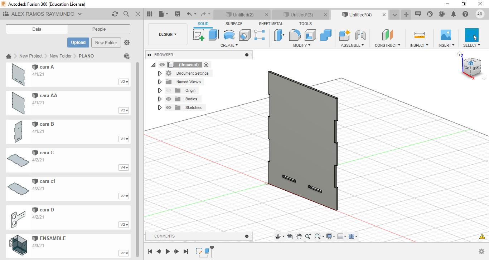Expand Document Settings node
This screenshot has width=489, height=260.
pos(160,73)
